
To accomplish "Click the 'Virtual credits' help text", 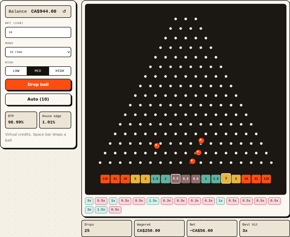I will [x=36, y=137].
